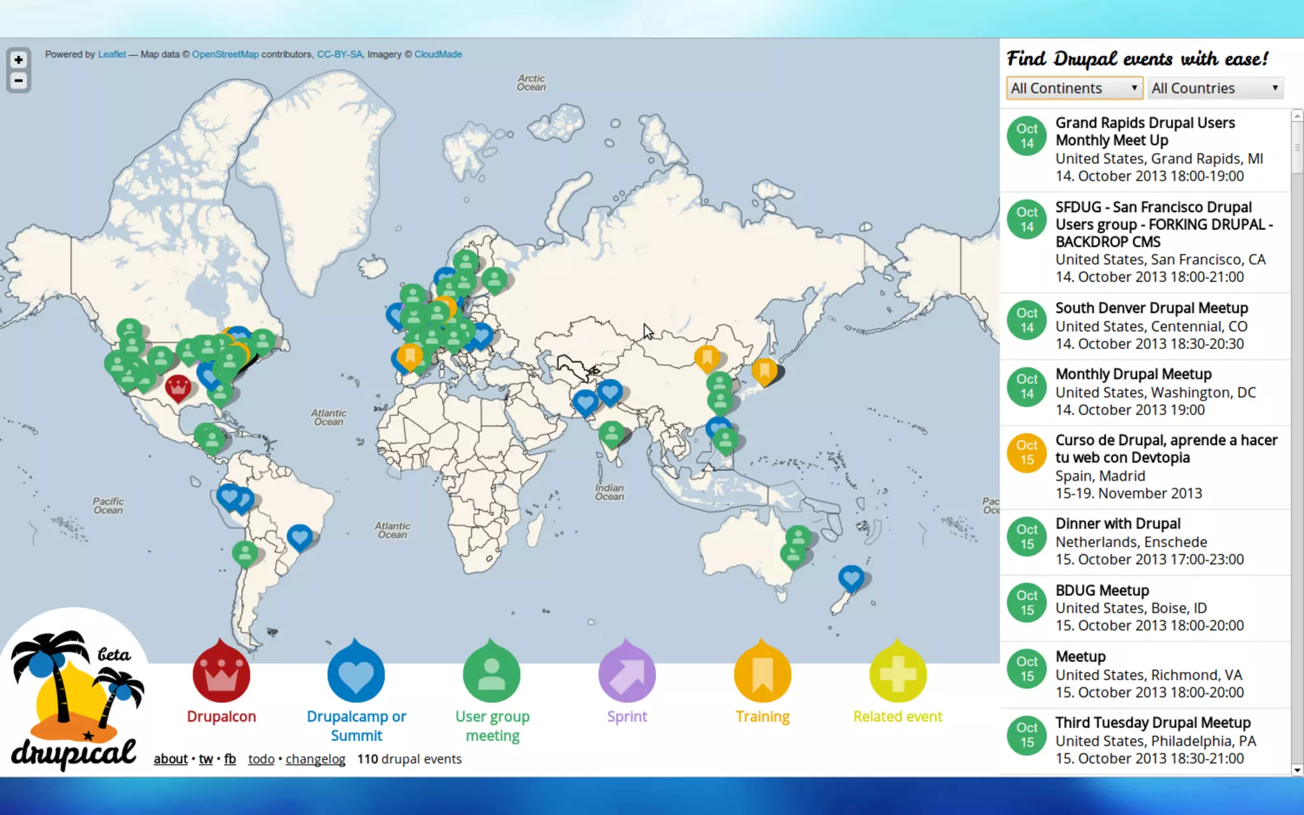This screenshot has width=1304, height=815.
Task: Click the red Drupalcon crown map marker
Action: tap(178, 386)
